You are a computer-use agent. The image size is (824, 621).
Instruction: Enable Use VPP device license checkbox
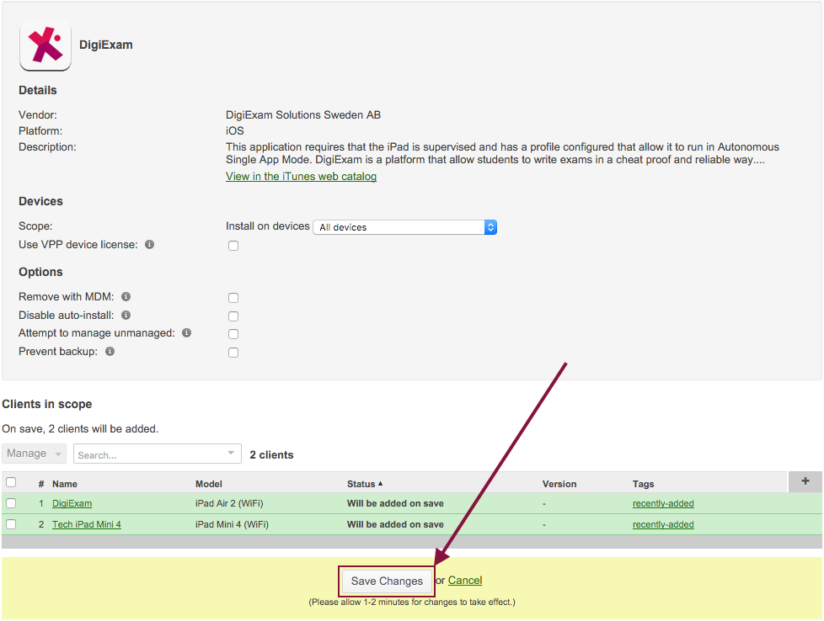233,246
